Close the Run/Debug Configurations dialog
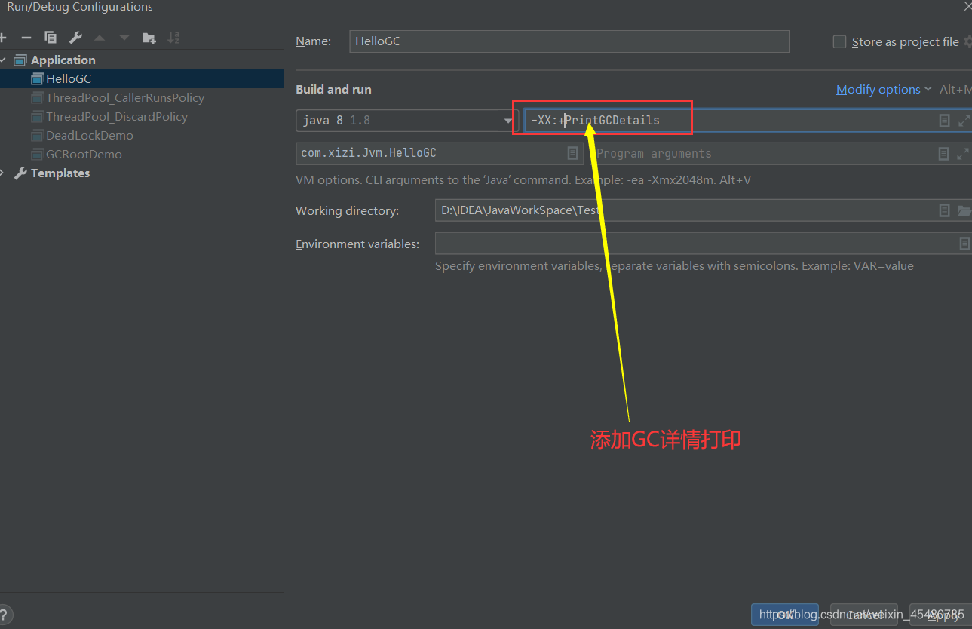Viewport: 972px width, 629px height. click(967, 6)
